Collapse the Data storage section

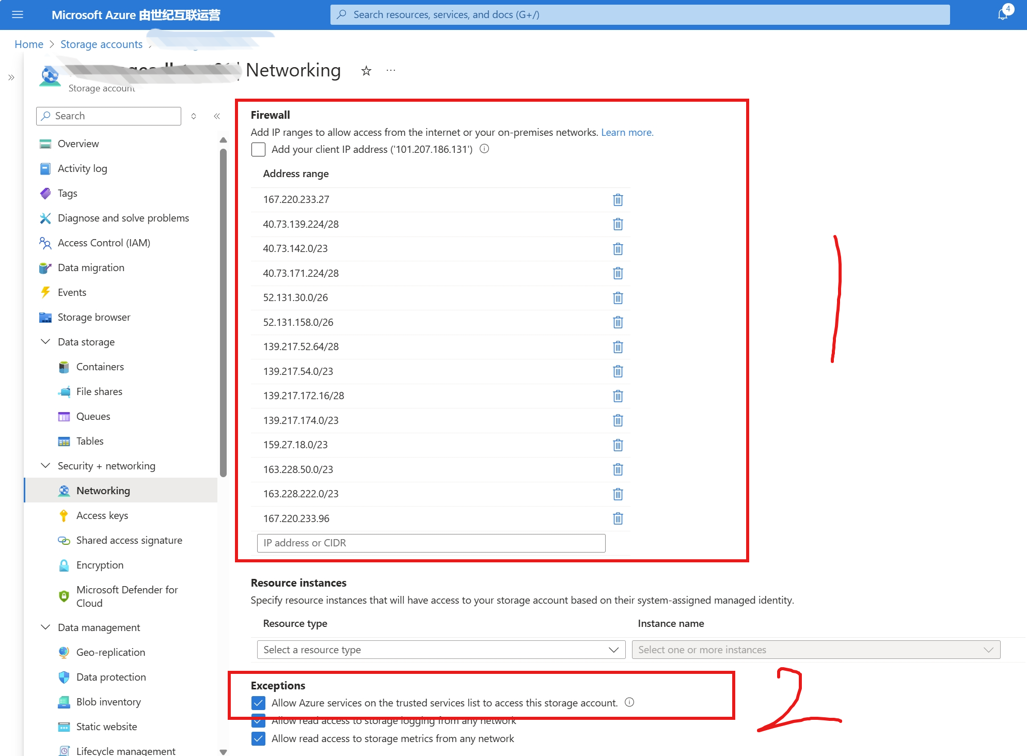pyautogui.click(x=45, y=342)
